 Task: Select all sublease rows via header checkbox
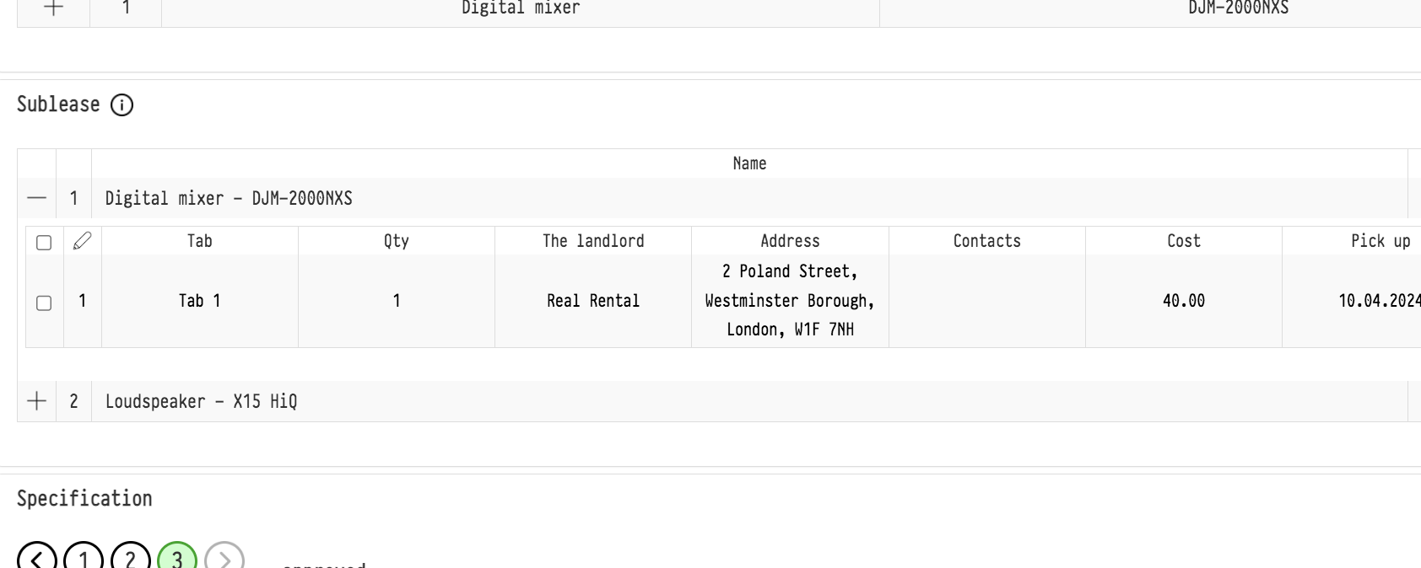point(44,243)
